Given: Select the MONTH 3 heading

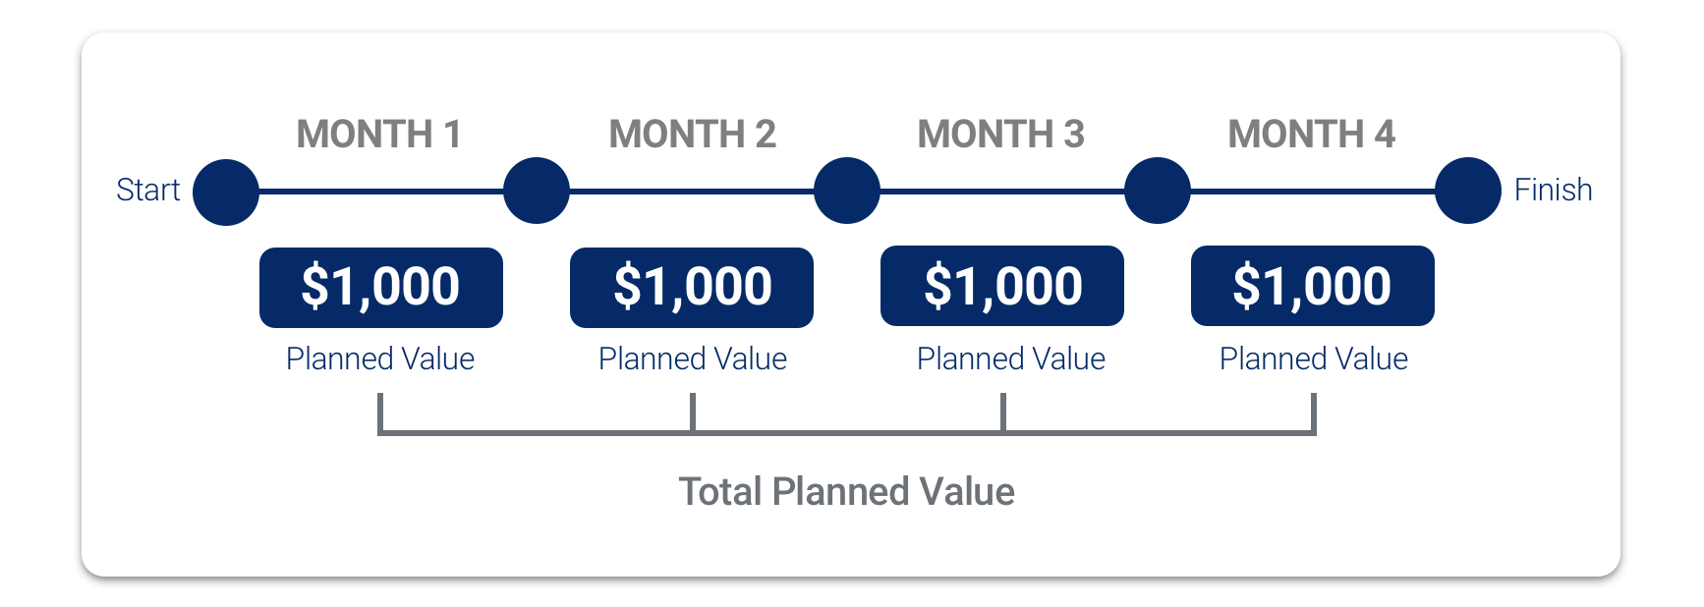Looking at the screenshot, I should point(1000,134).
